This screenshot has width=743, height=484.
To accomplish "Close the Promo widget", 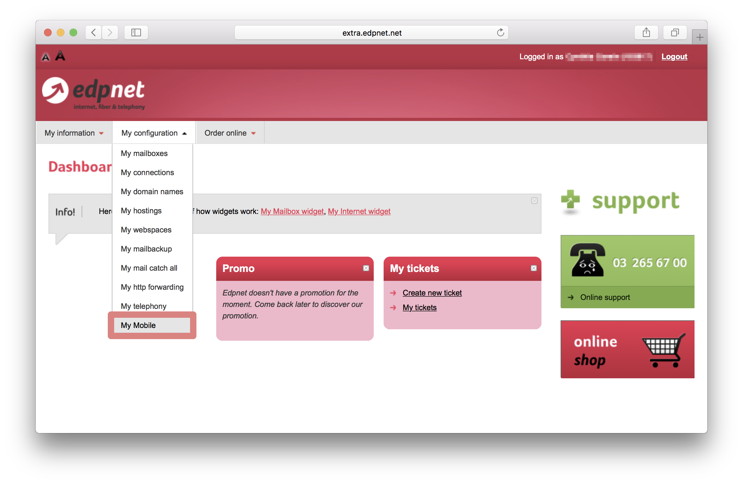I will pyautogui.click(x=366, y=268).
